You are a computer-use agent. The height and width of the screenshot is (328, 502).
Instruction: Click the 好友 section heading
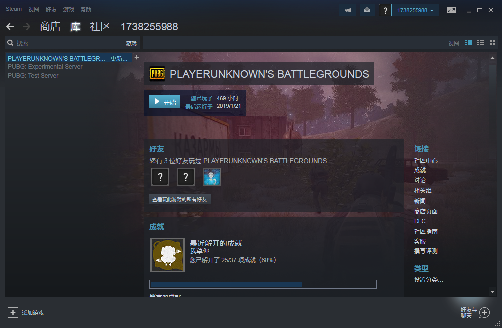coord(156,149)
